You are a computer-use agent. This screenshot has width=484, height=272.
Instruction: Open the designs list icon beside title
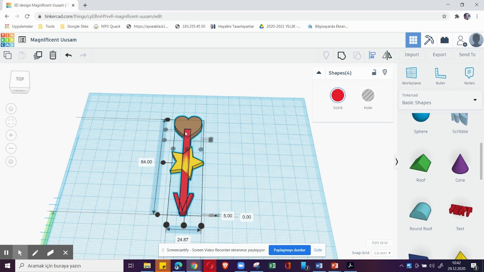tap(22, 40)
